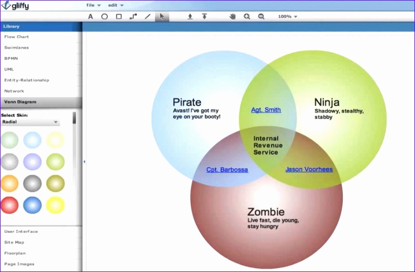Select the Text tool icon
The image size is (415, 272).
point(91,17)
